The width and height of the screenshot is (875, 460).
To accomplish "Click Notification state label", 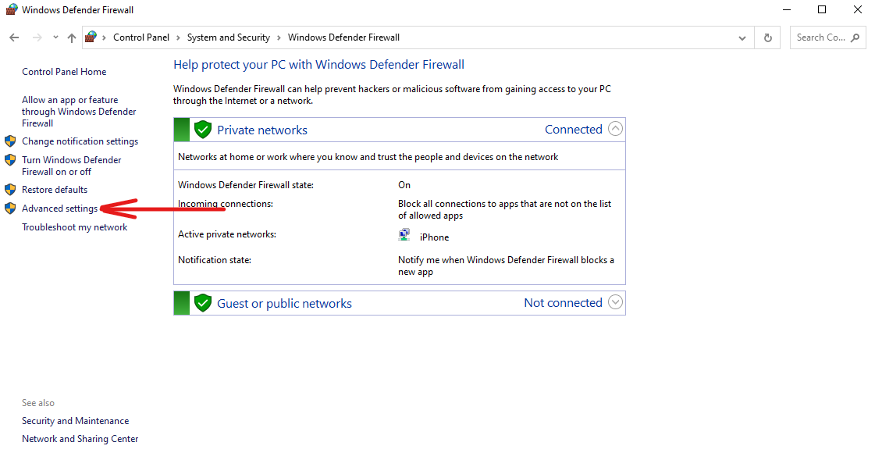I will click(x=215, y=260).
